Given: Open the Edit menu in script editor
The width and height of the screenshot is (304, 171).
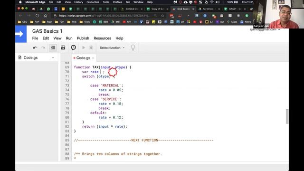Looking at the screenshot, I should tap(46, 38).
